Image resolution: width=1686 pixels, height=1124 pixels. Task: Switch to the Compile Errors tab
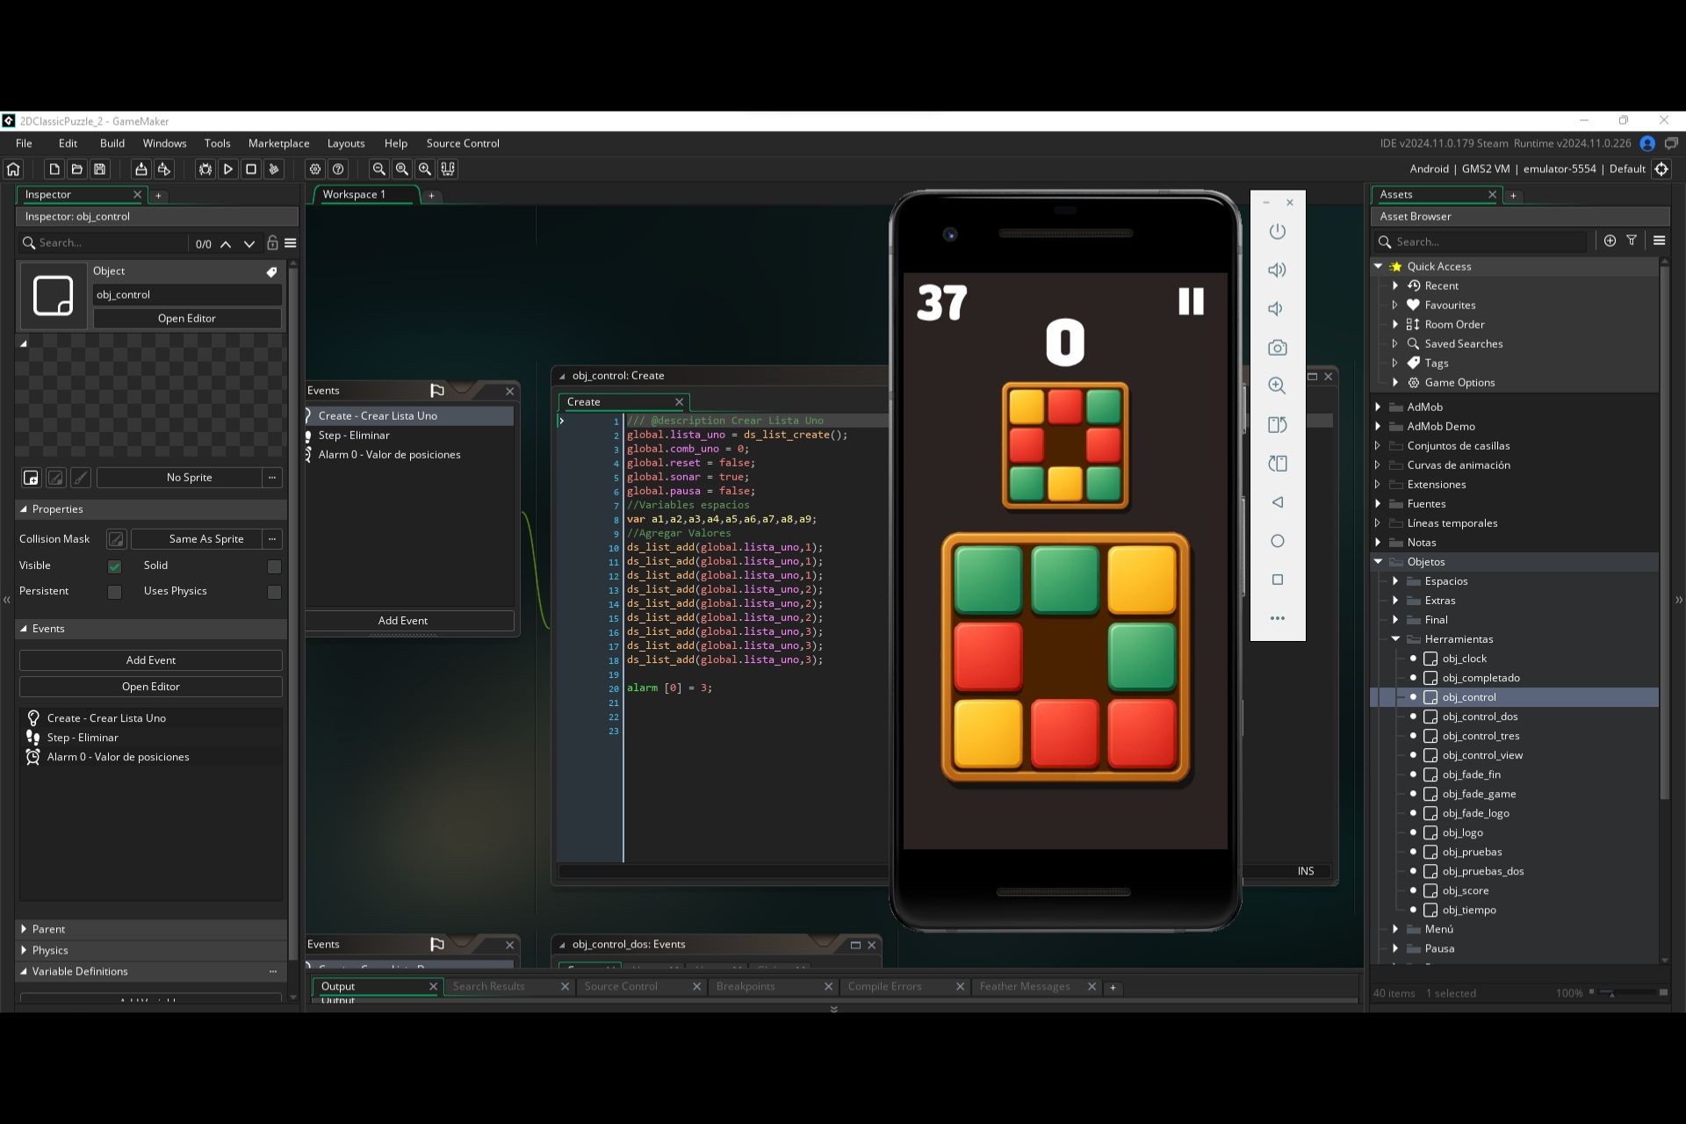[x=885, y=987]
